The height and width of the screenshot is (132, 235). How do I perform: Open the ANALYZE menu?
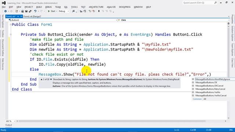tap(111, 7)
